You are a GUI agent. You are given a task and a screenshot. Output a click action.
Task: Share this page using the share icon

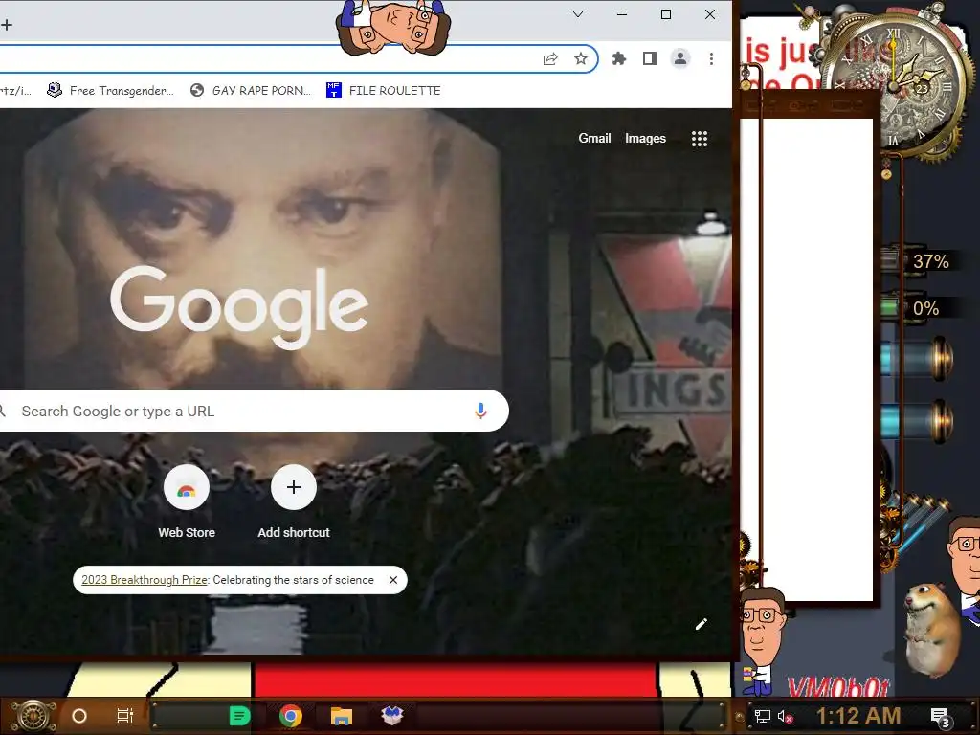click(550, 58)
